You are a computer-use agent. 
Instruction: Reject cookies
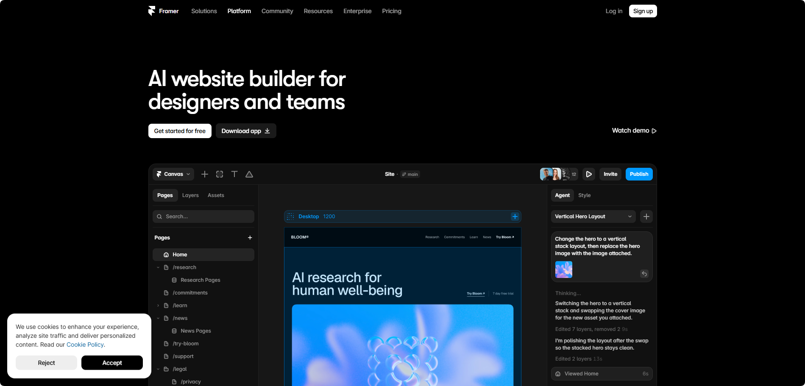[x=47, y=363]
